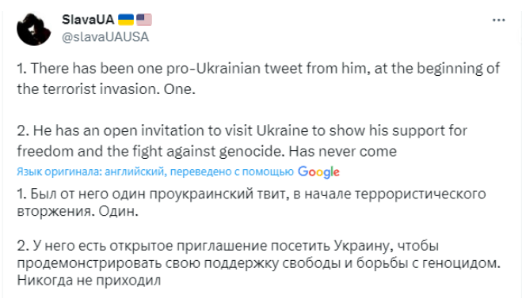
Task: Select the English paragraph about open invitation
Action: [x=242, y=141]
